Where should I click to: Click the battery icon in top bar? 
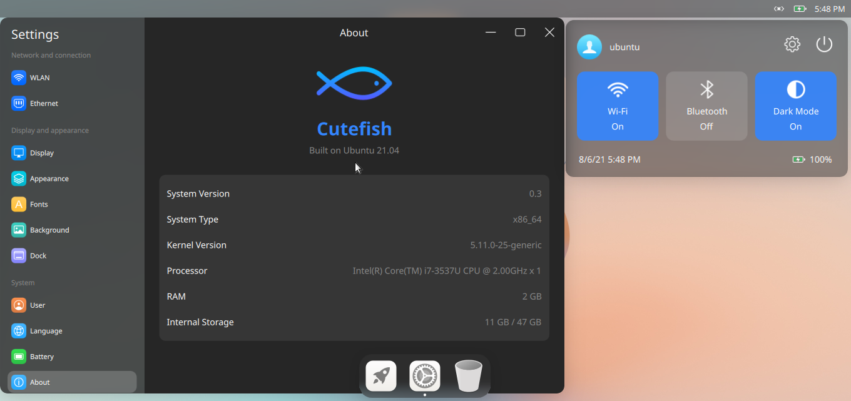click(800, 9)
